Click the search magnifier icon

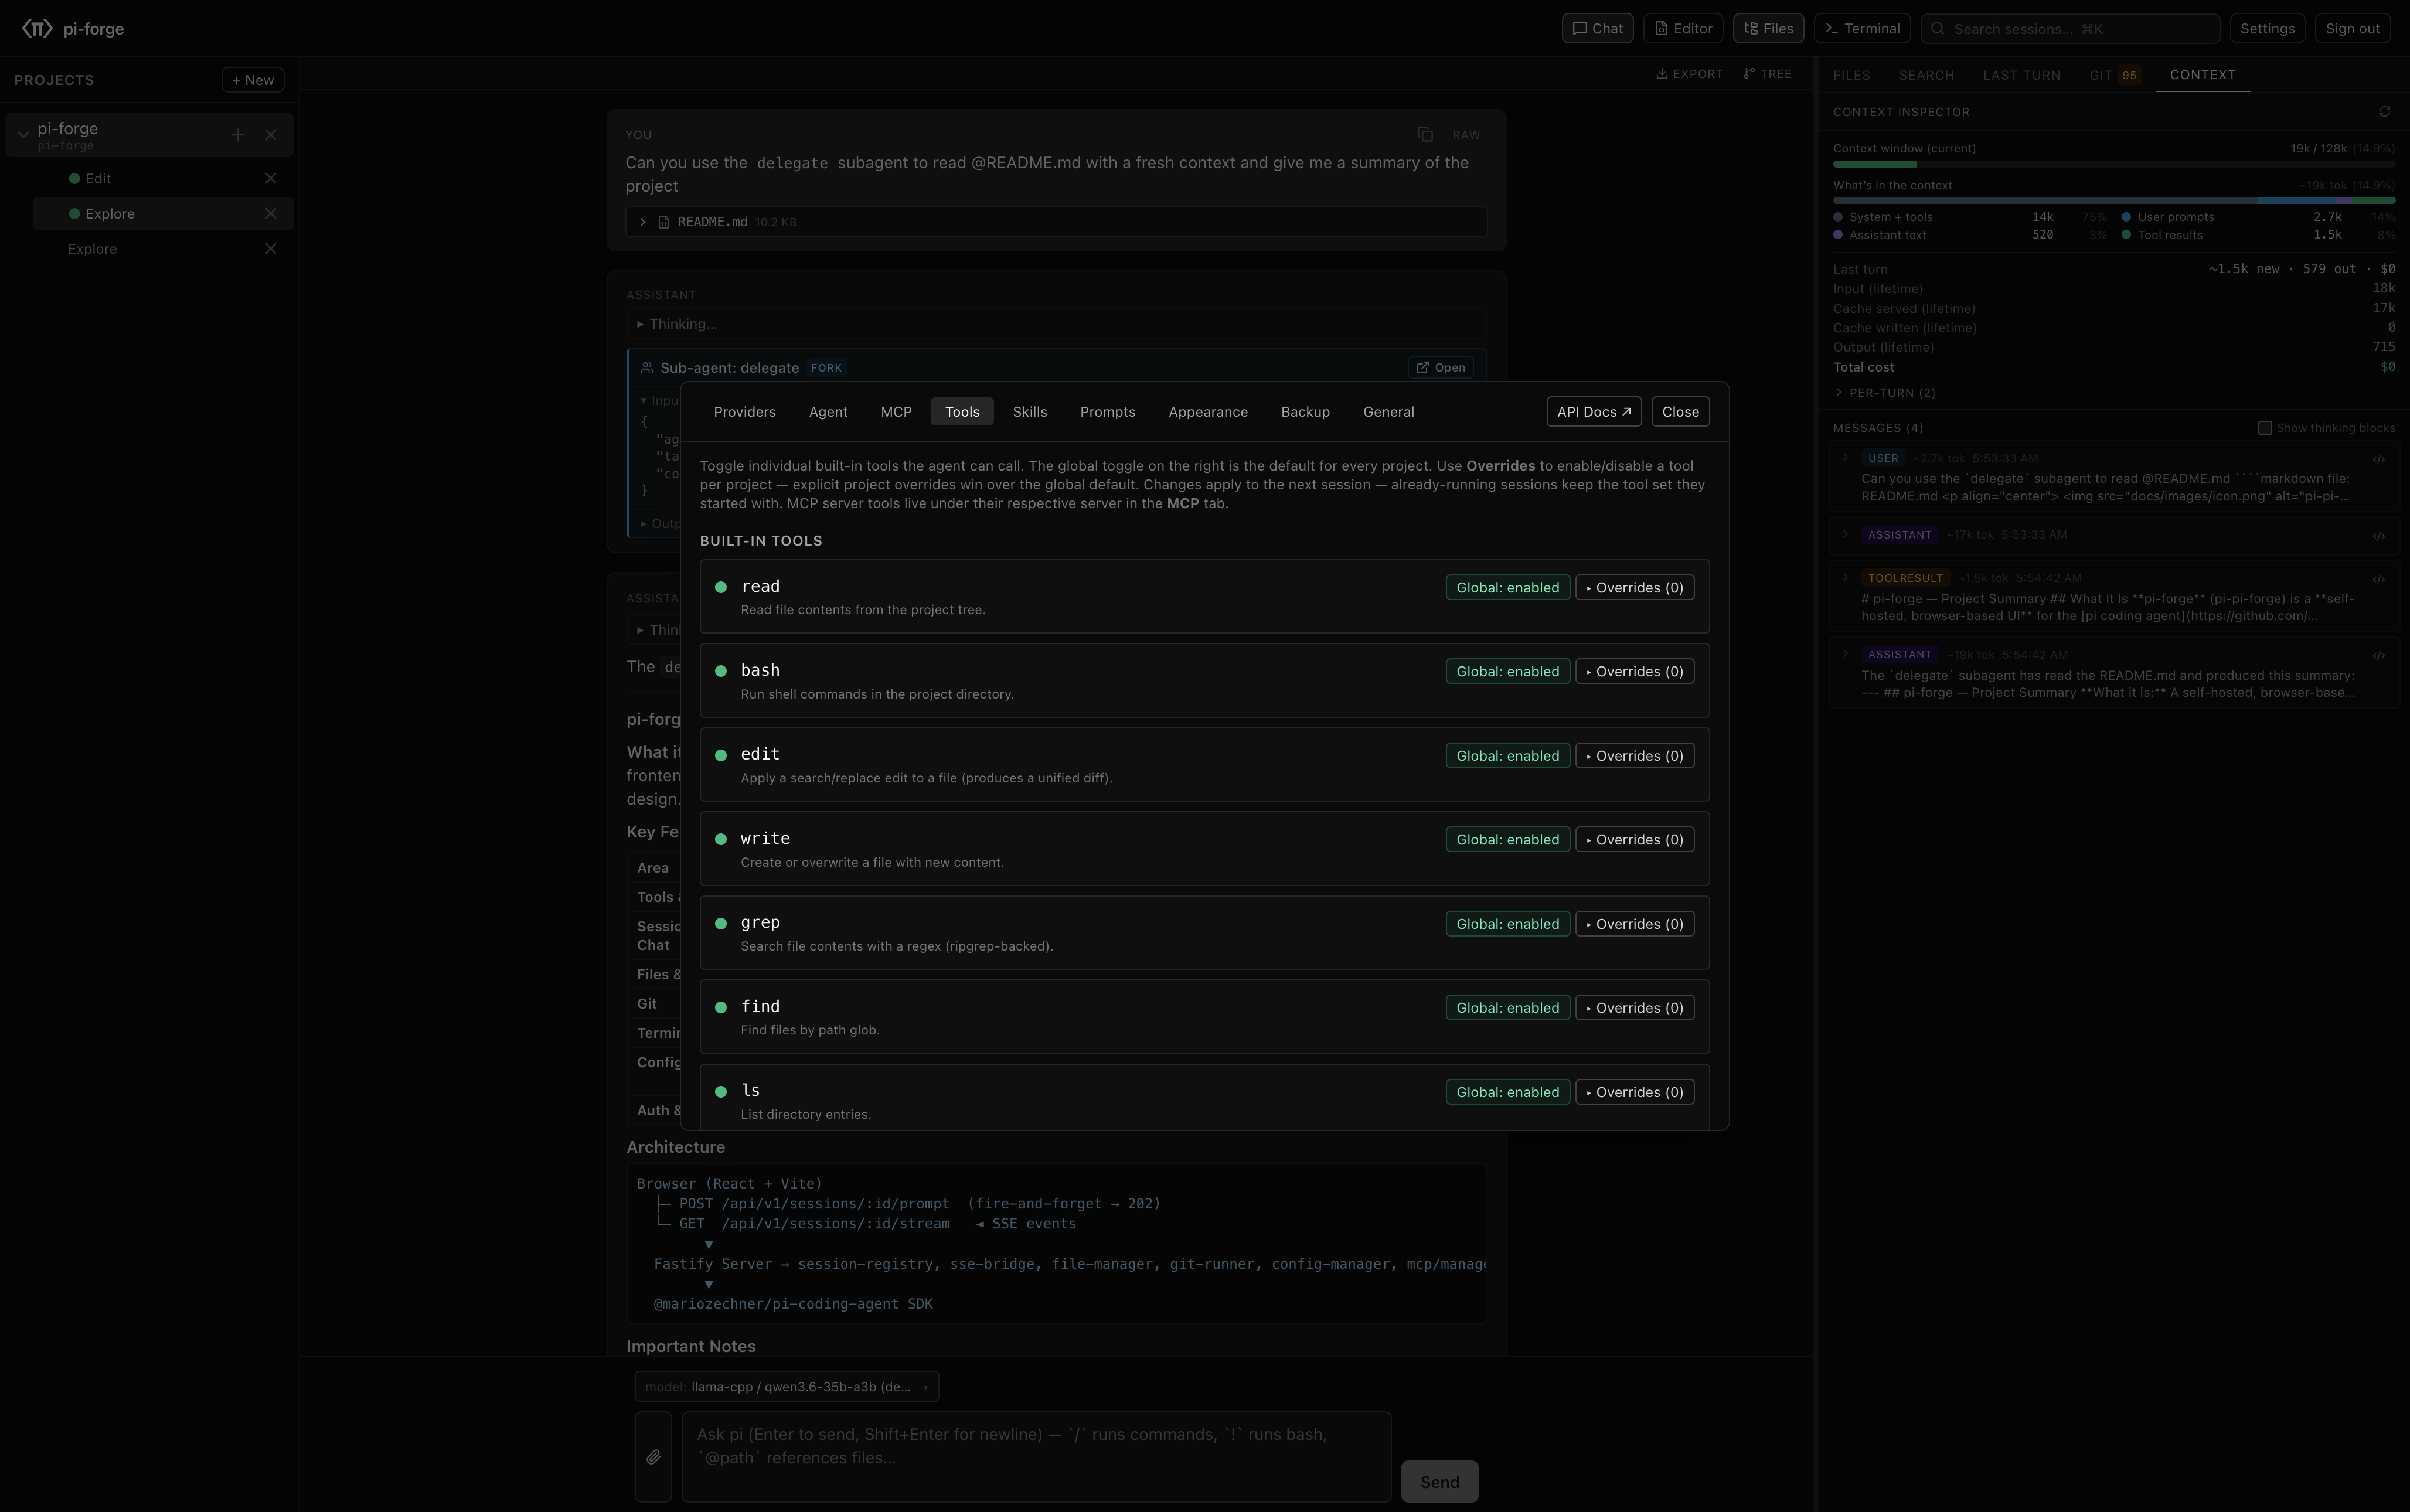tap(1938, 29)
